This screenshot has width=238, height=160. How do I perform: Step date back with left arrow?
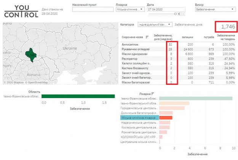pos(178,14)
